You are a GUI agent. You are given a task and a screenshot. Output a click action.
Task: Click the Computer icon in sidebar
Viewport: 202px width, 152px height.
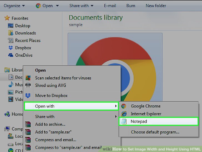click(7, 129)
